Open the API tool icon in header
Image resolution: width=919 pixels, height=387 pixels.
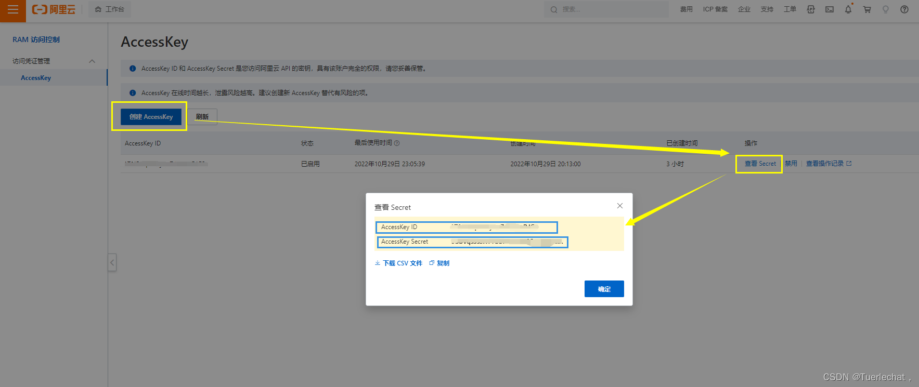(x=811, y=9)
